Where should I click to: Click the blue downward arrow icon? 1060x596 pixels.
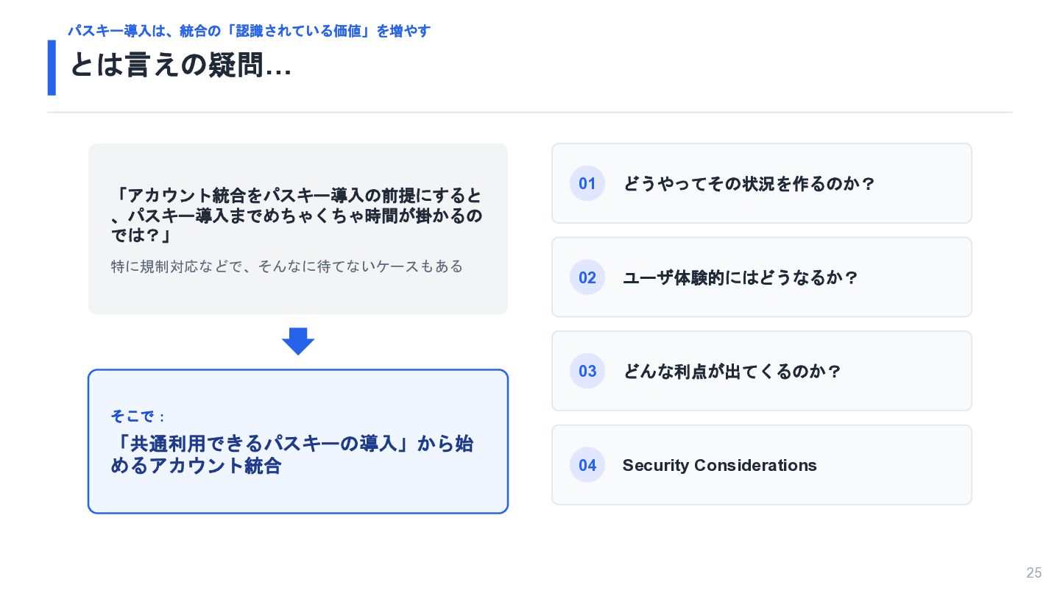point(298,341)
